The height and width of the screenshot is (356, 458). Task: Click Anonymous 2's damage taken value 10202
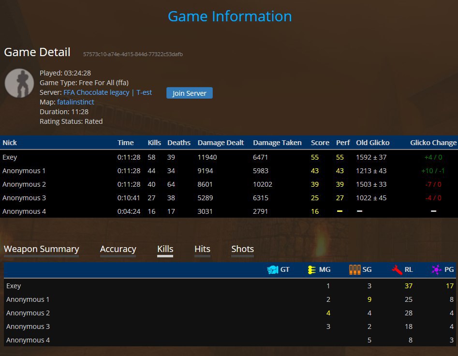(x=262, y=184)
